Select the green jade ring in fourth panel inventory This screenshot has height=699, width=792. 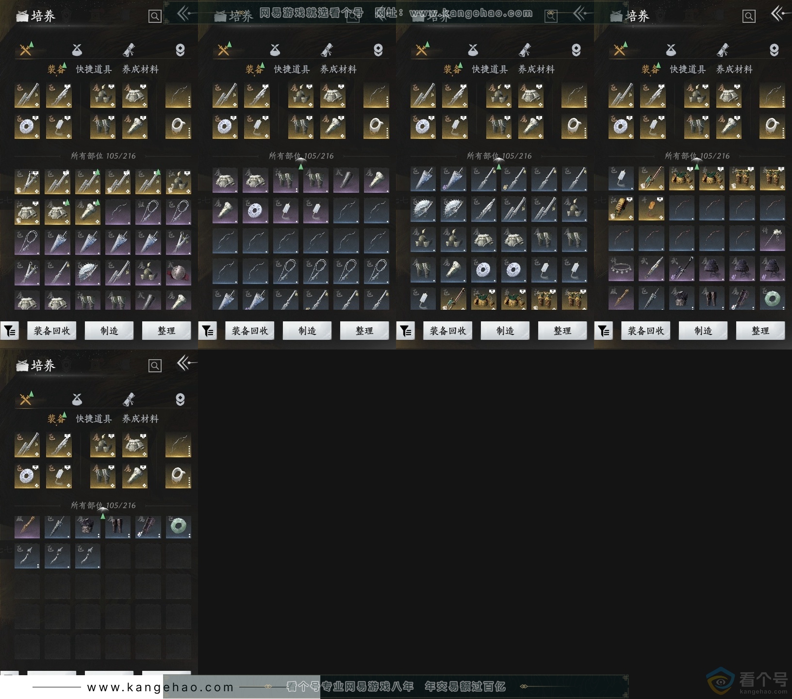(772, 298)
